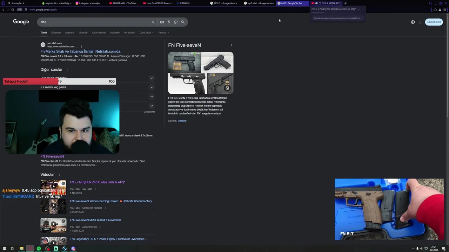Open more options beside the Videolar heading
This screenshot has height=252, width=449.
click(59, 175)
